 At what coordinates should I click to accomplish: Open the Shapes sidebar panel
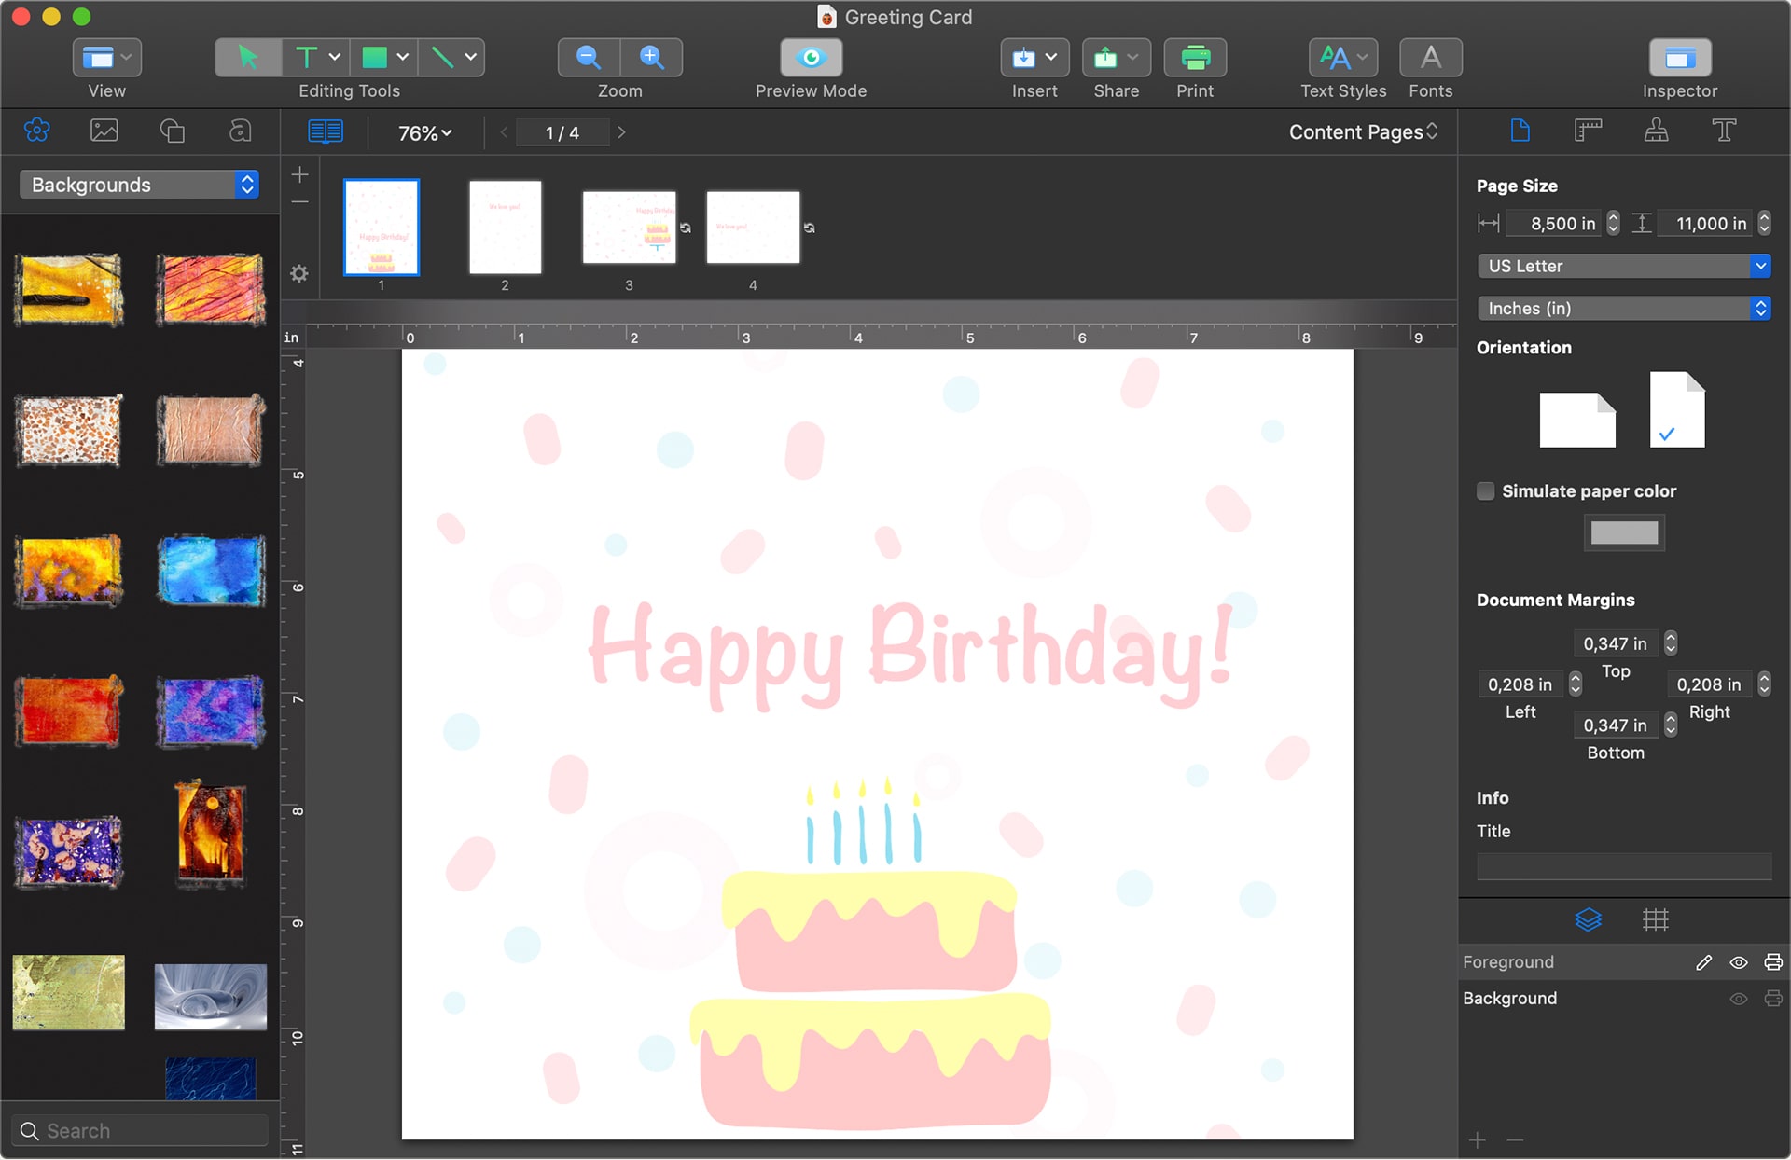tap(172, 131)
